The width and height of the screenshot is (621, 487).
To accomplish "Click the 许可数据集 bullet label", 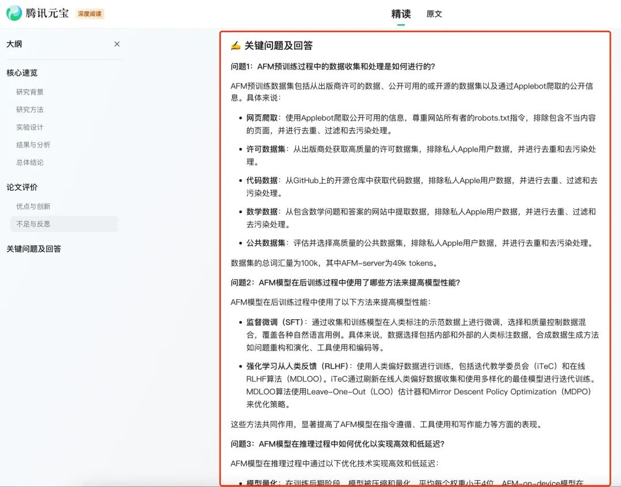I will 266,149.
